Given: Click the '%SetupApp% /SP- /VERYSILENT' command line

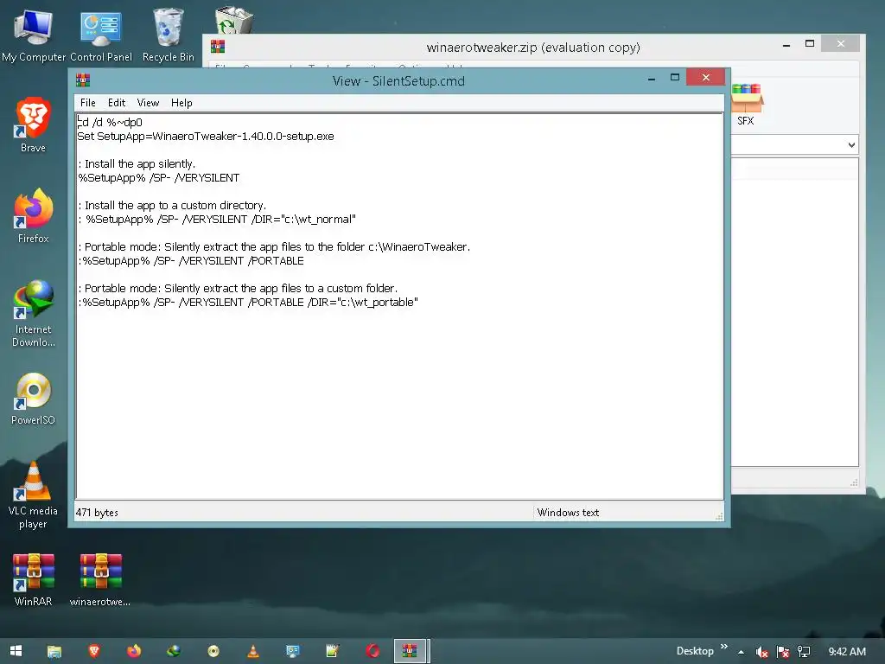Looking at the screenshot, I should click(159, 178).
